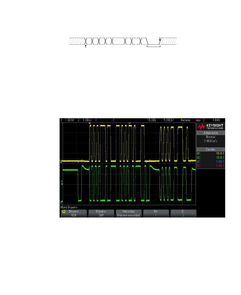Click the grip icon on the Adquisición header
Image resolution: width=241 pixels, height=295 pixels.
point(198,133)
